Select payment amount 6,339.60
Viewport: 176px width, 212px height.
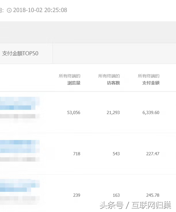[151, 113]
